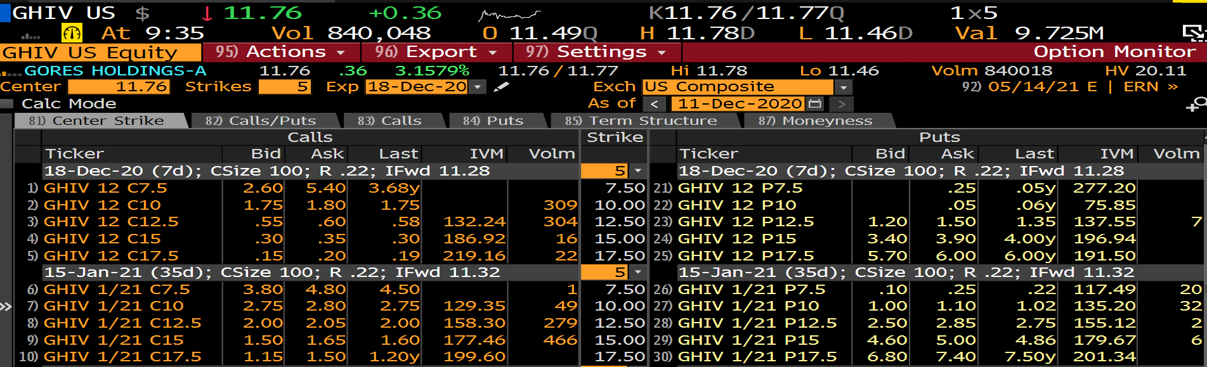Open the intraday sparkline chart thumbnail

[509, 15]
